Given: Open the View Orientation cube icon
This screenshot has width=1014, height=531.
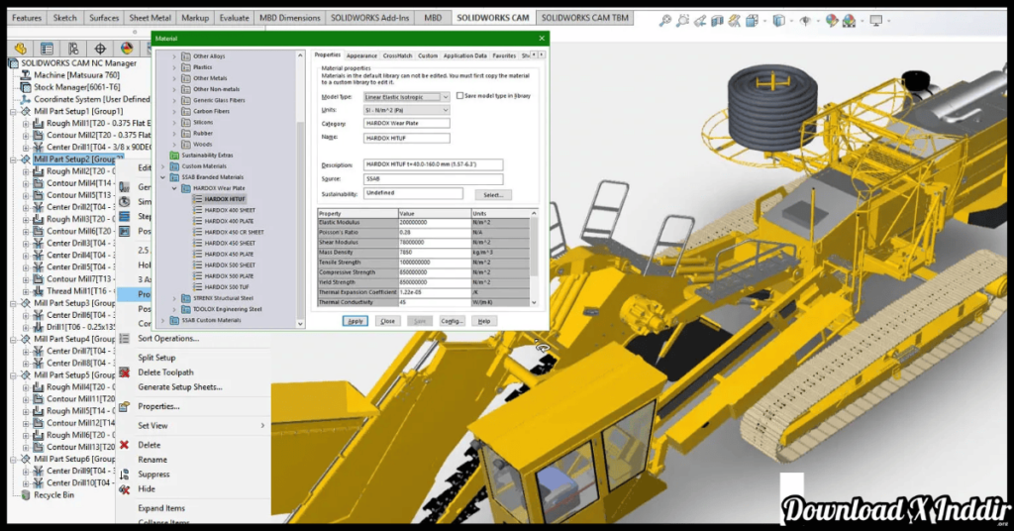Looking at the screenshot, I should 752,21.
